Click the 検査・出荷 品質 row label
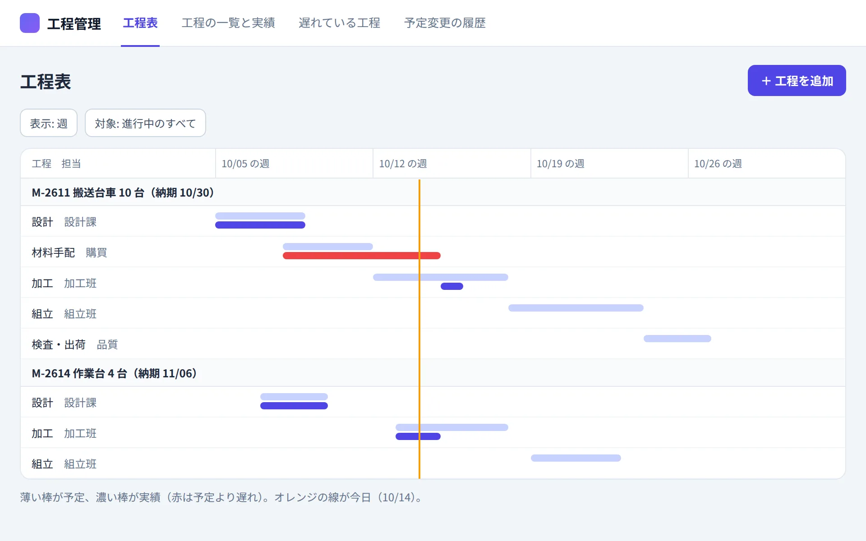The width and height of the screenshot is (866, 541). pos(75,344)
